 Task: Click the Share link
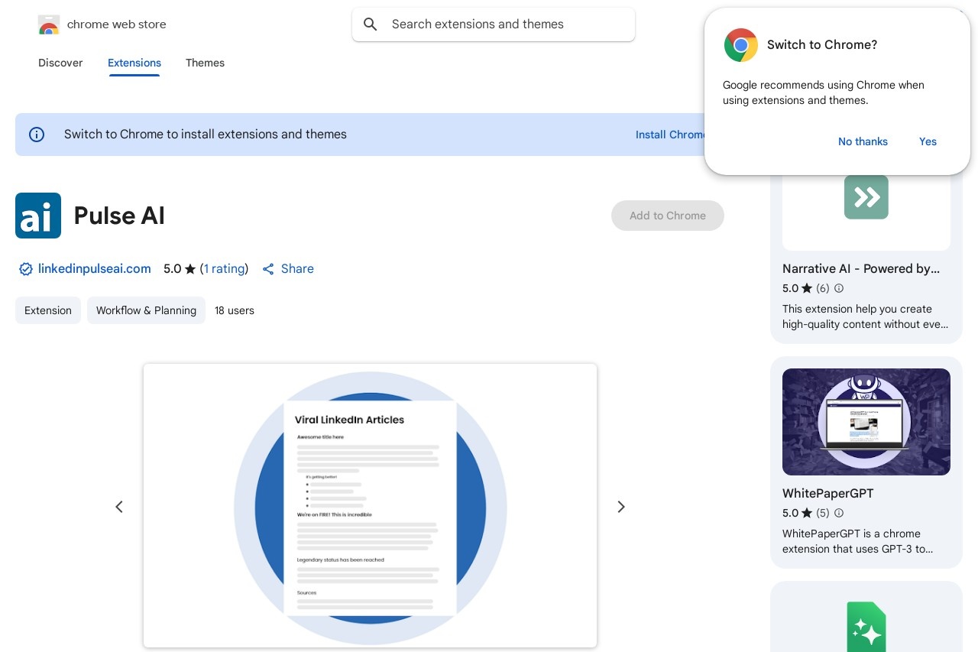click(297, 269)
